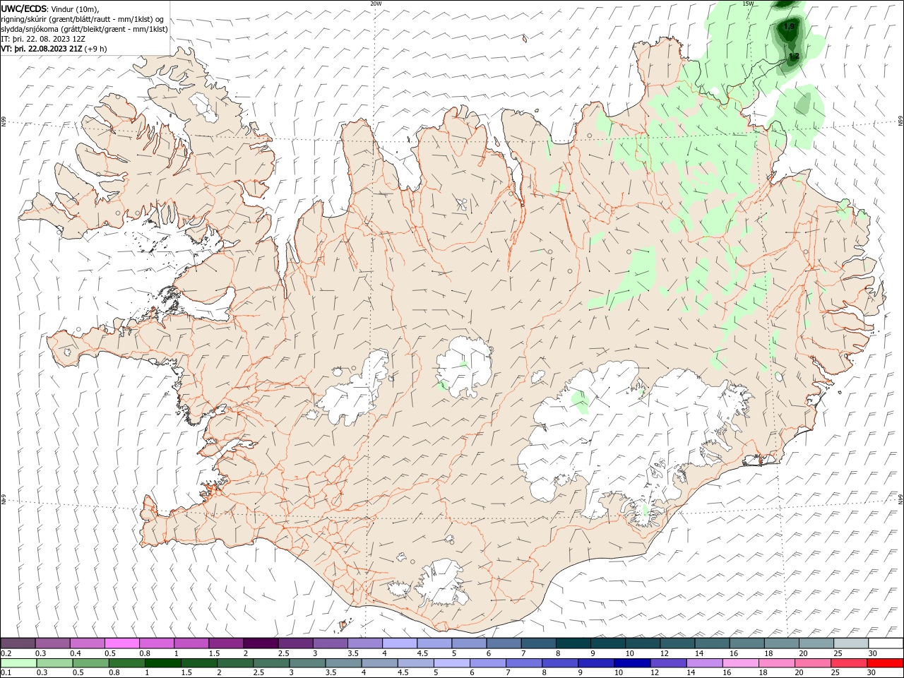Pick the bright pink 0.5 snow scale swatch
This screenshot has width=904, height=678.
pyautogui.click(x=122, y=643)
